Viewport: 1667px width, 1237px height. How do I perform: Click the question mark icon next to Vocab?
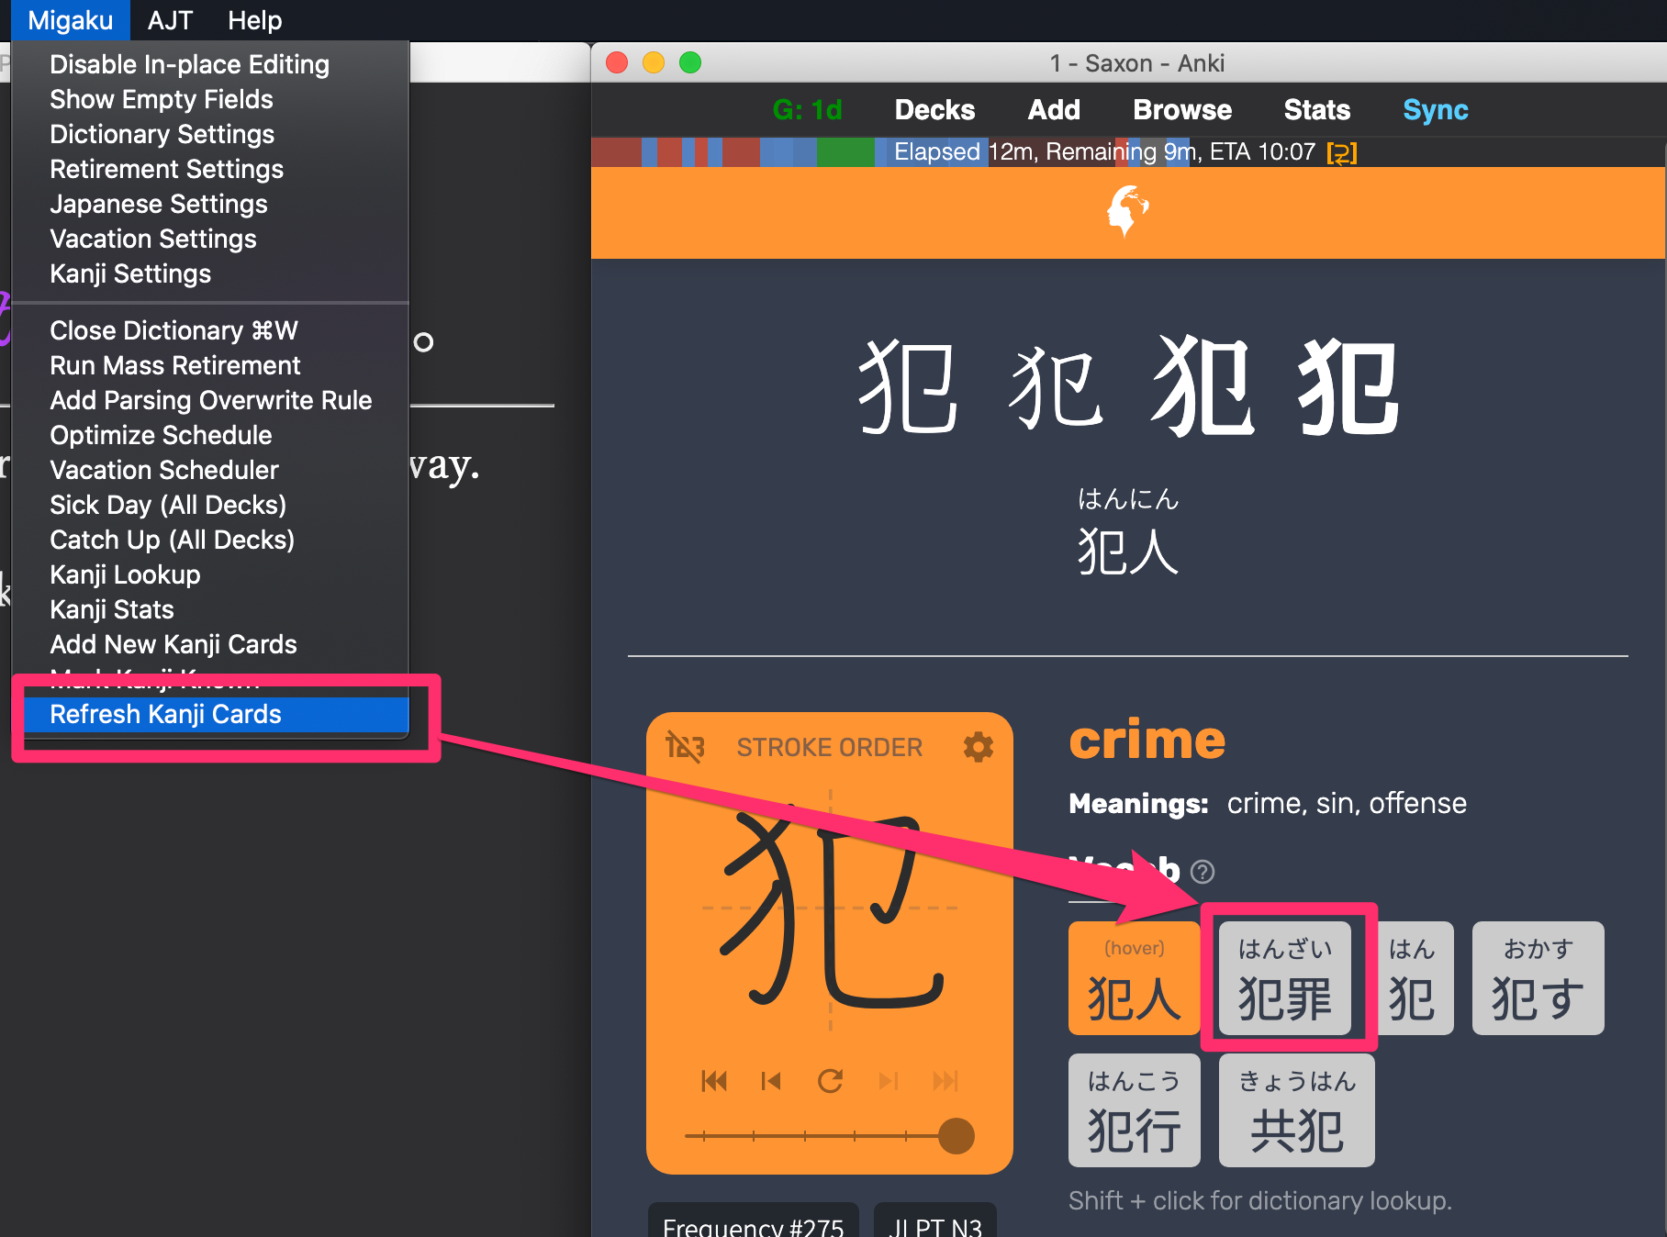(1202, 872)
